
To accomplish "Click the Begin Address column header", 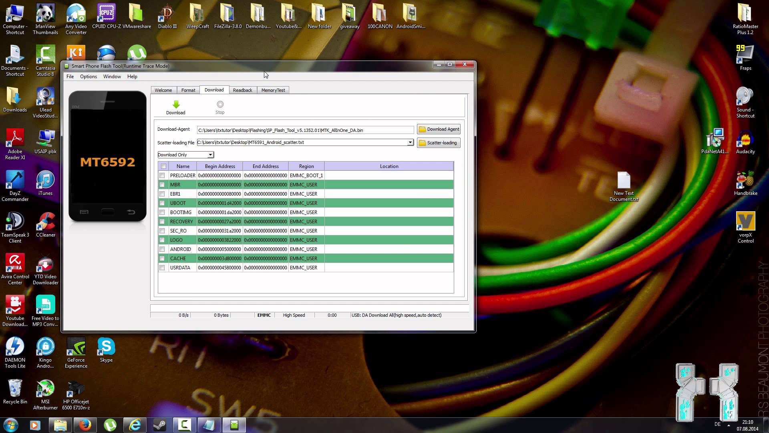I will click(x=220, y=166).
